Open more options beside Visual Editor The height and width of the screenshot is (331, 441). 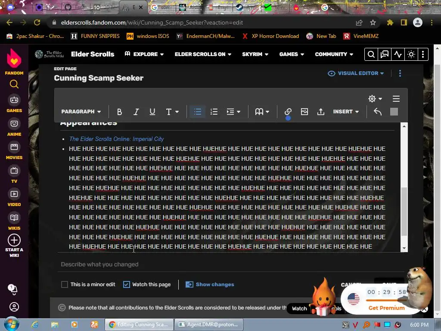click(400, 73)
